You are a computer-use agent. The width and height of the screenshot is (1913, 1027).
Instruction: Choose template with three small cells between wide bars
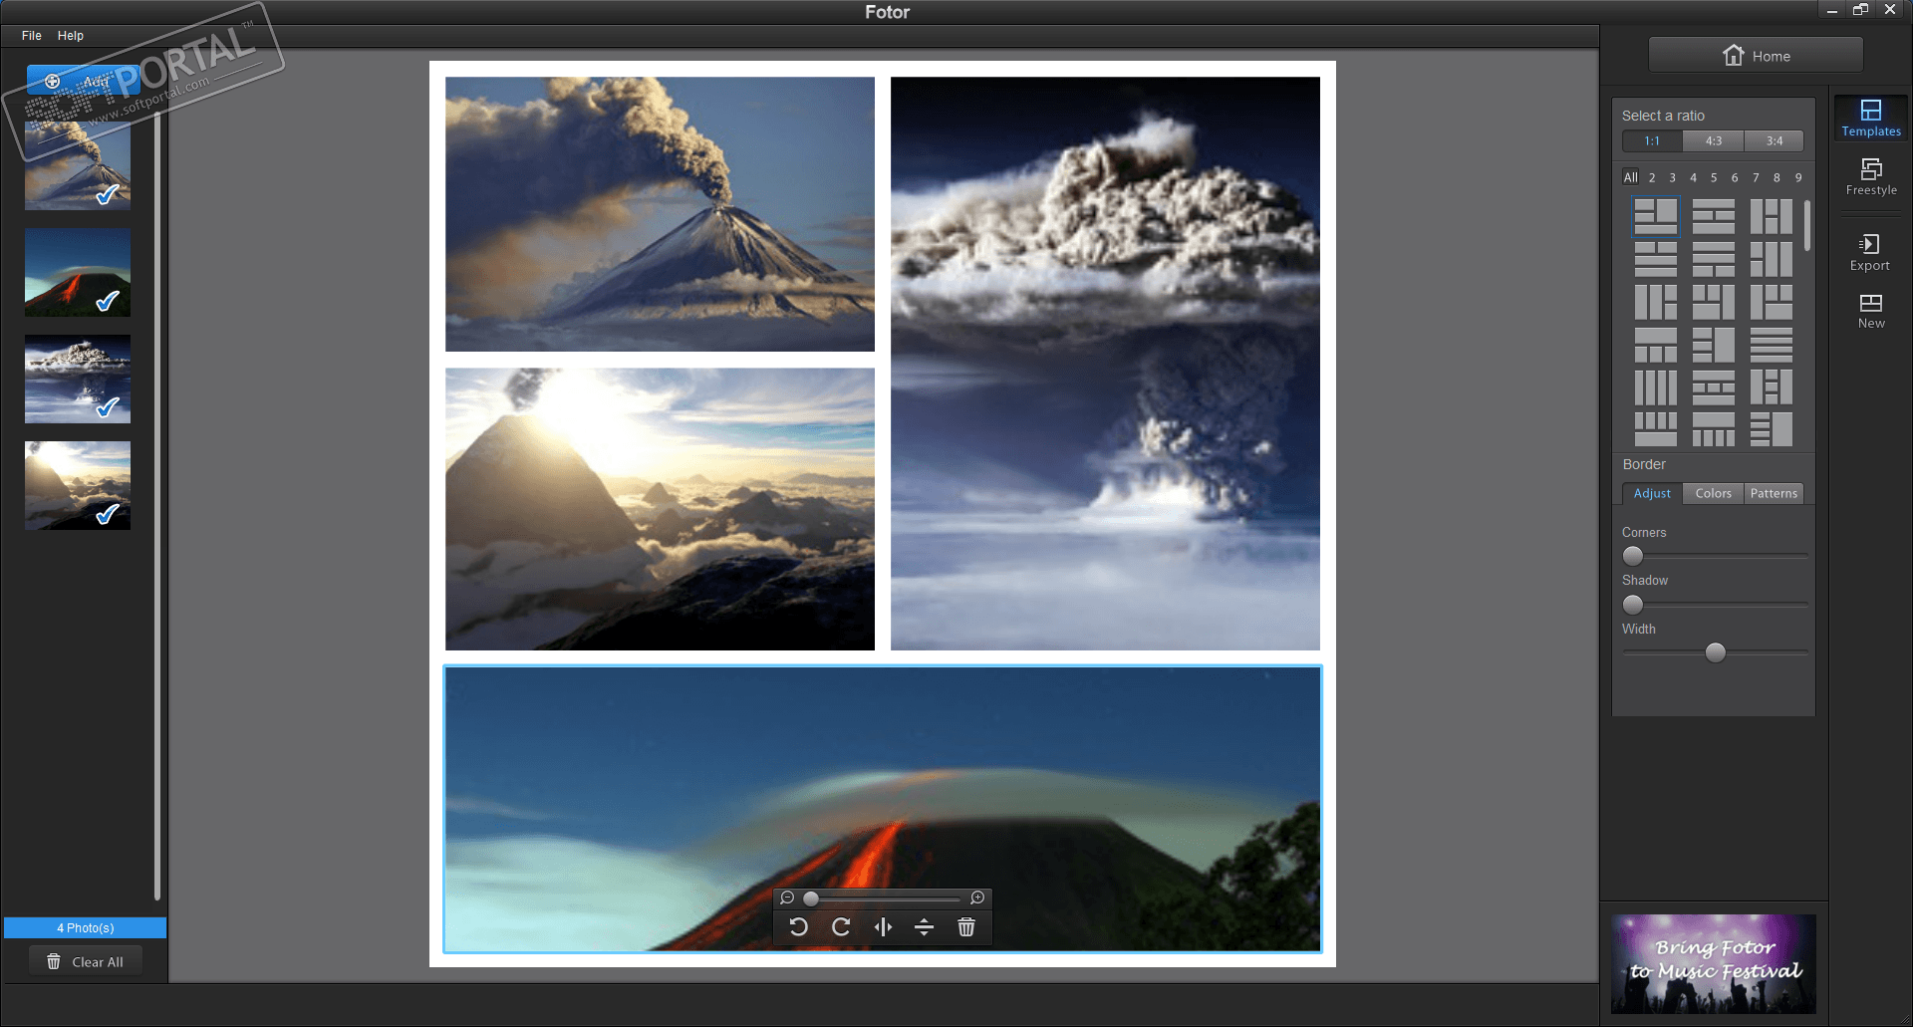(x=1714, y=387)
